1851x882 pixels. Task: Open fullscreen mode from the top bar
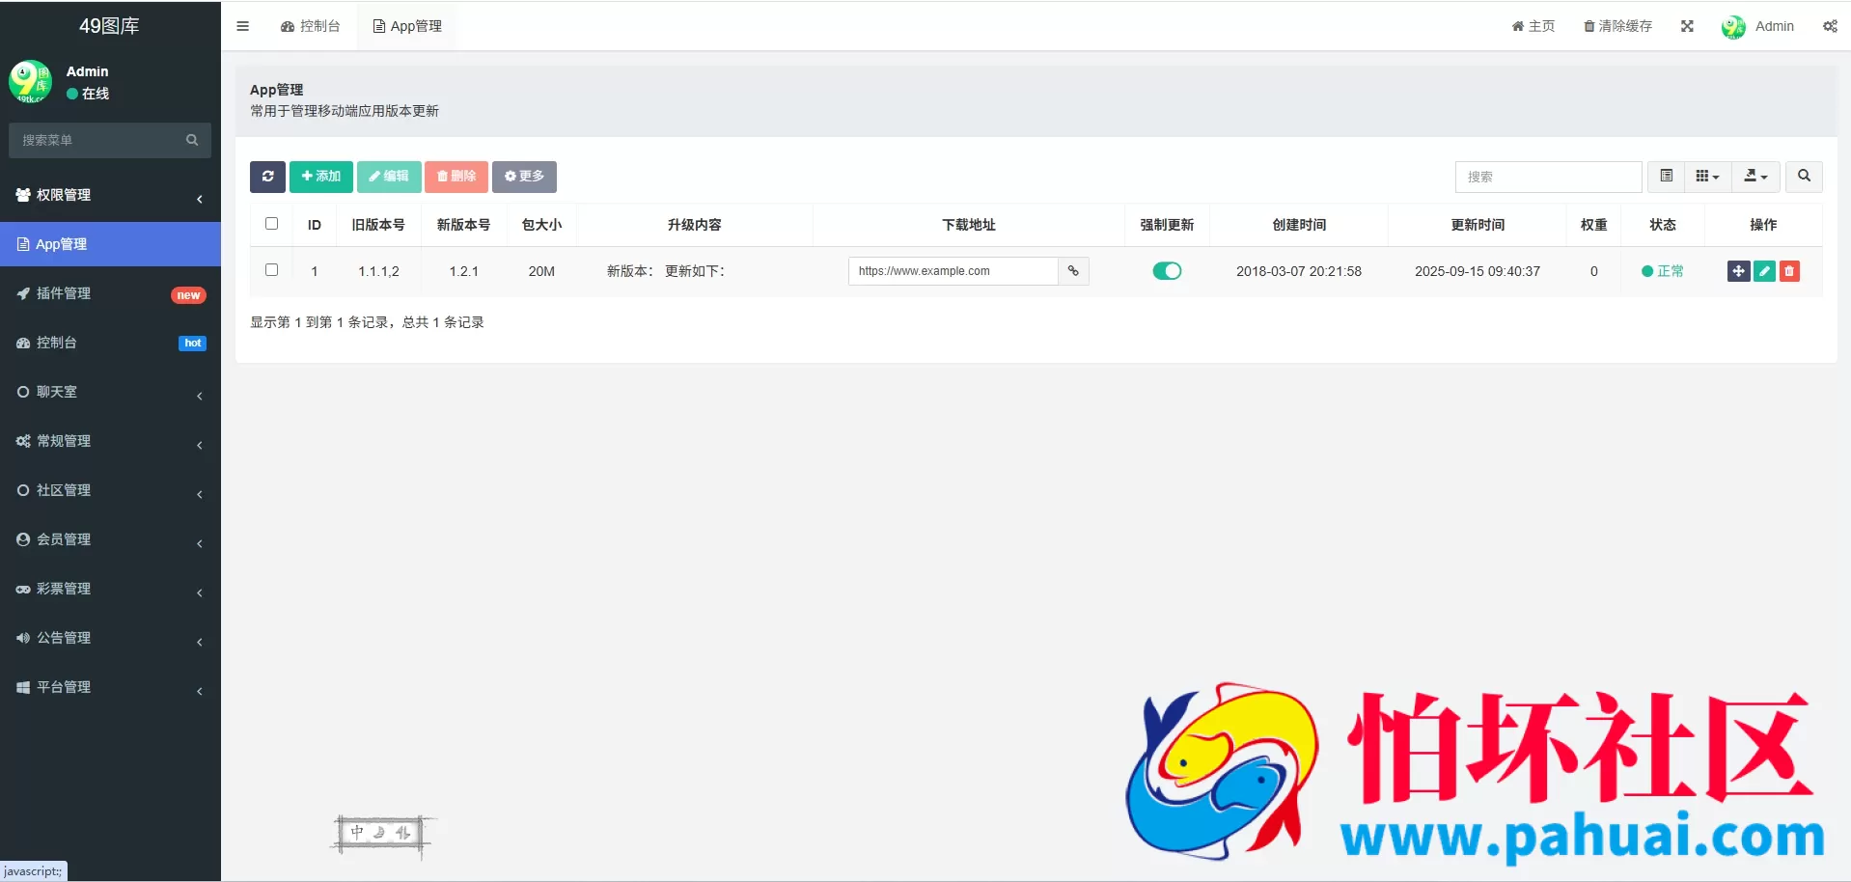tap(1687, 26)
